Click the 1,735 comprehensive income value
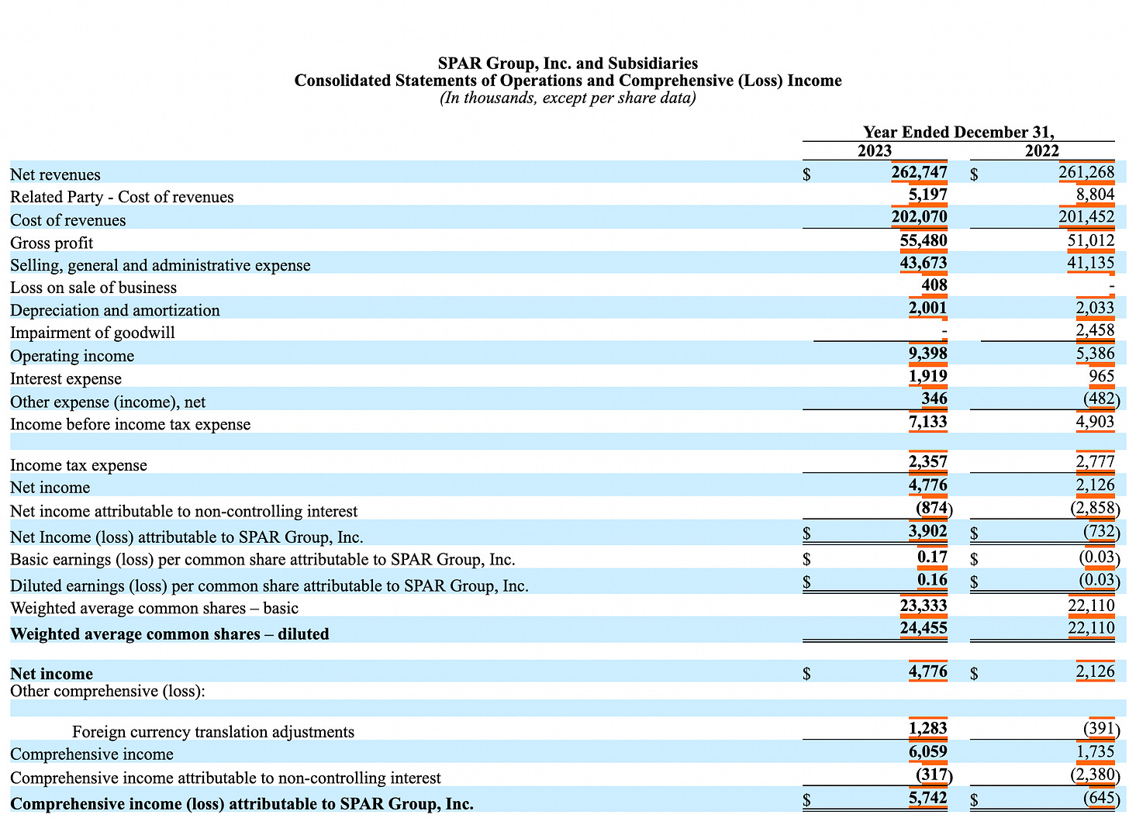The height and width of the screenshot is (818, 1129). (x=1095, y=751)
